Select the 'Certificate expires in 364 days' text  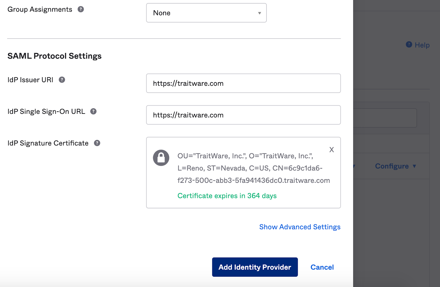(x=227, y=196)
